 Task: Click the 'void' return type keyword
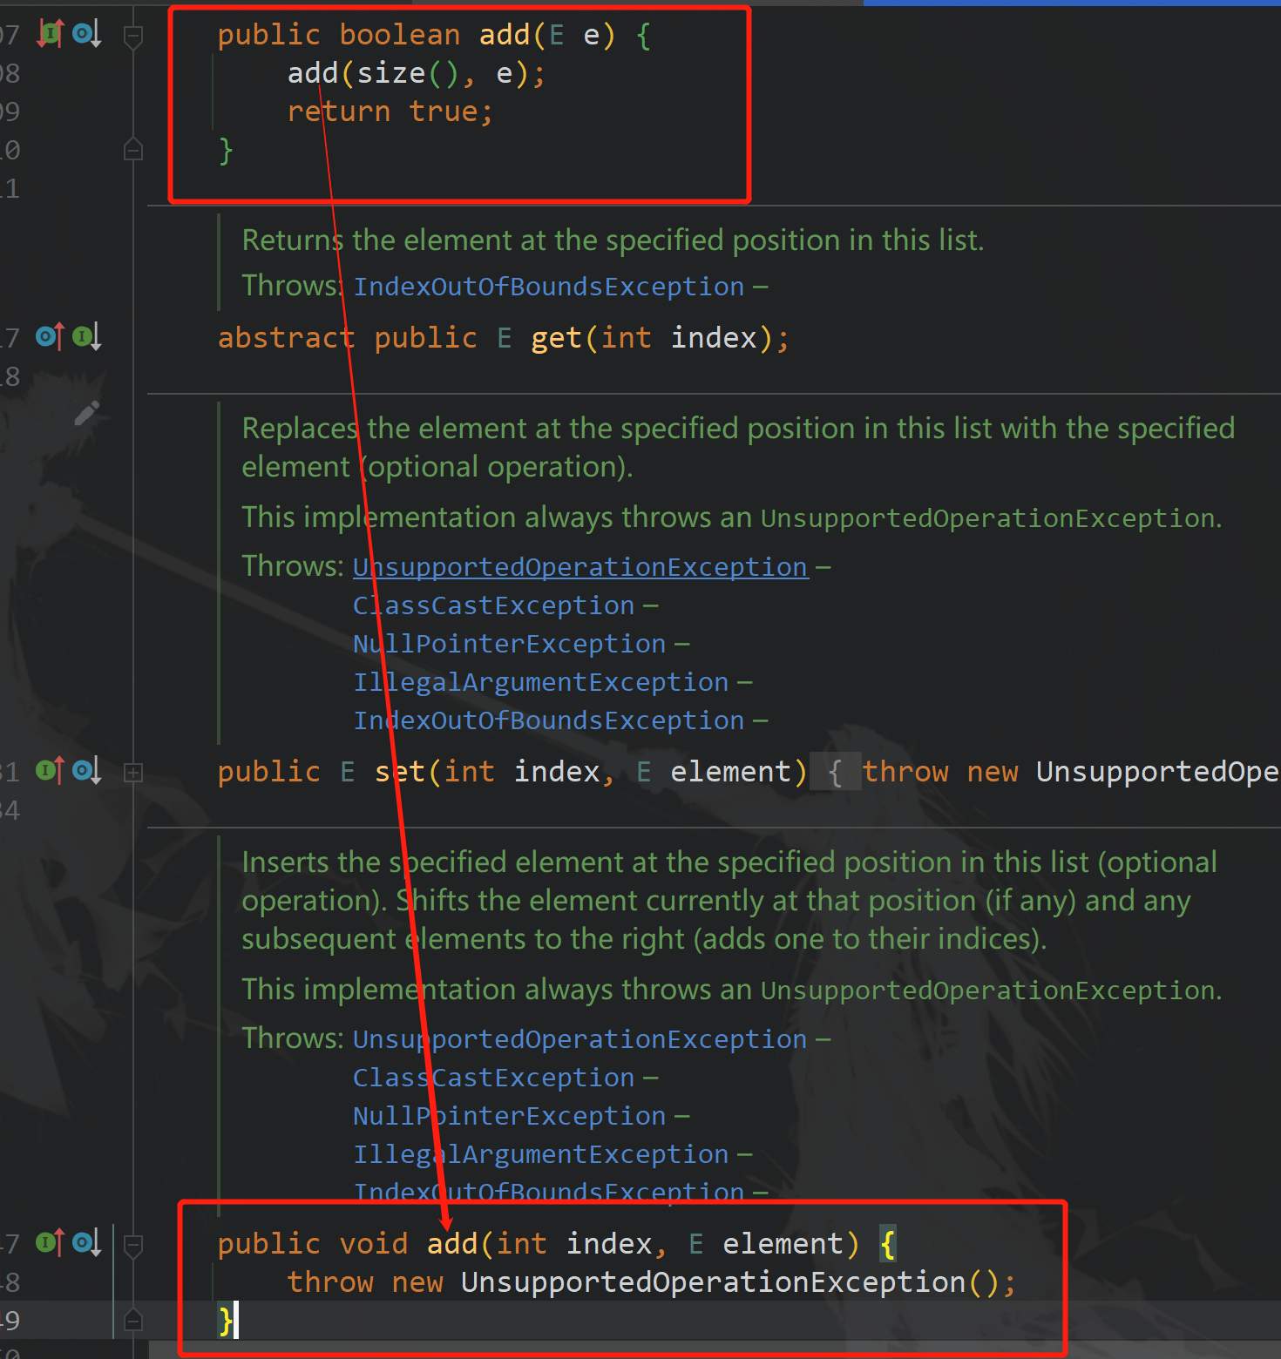click(374, 1244)
